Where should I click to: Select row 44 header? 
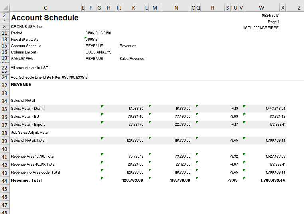click(x=4, y=180)
